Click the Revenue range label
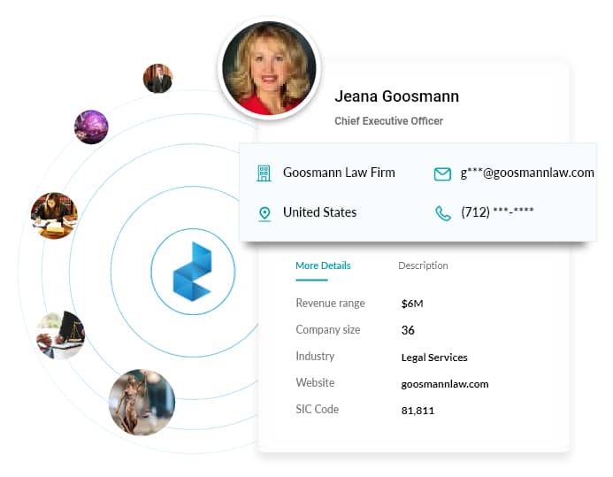The image size is (613, 477). (330, 304)
